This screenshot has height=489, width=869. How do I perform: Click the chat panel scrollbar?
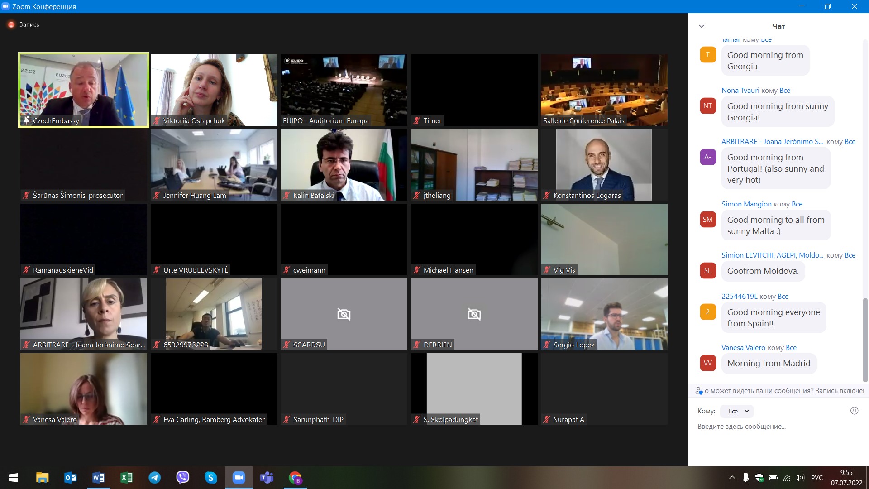[865, 340]
